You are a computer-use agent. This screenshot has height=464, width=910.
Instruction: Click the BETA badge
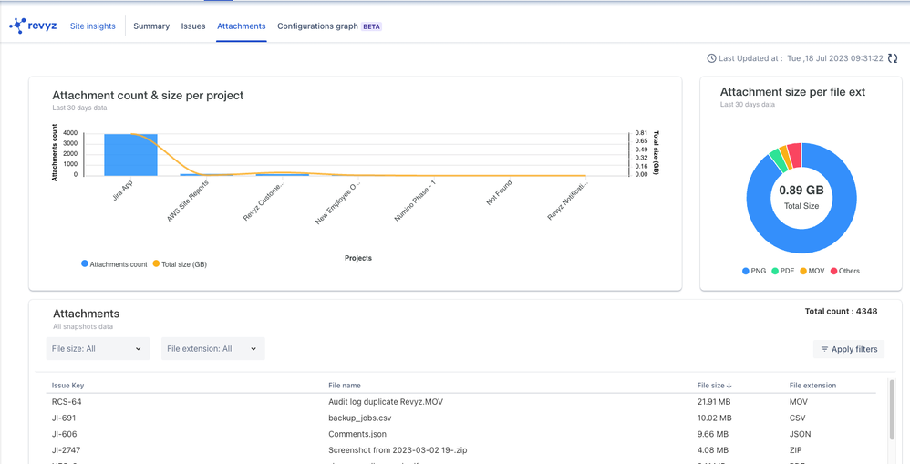pyautogui.click(x=371, y=26)
